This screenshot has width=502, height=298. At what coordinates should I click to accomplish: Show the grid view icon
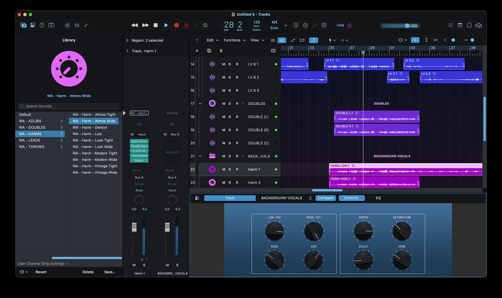pos(273,40)
